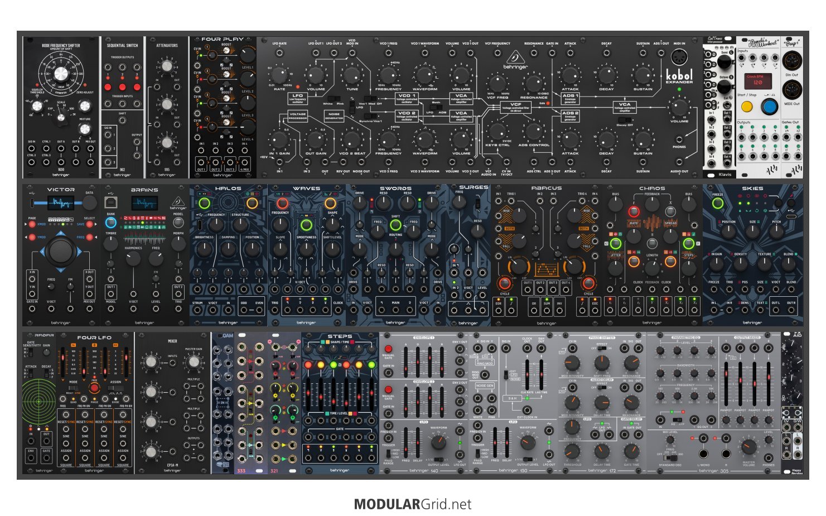This screenshot has width=826, height=516.
Task: Toggle the MODE reset/sync switch on Four LFO
Action: [x=73, y=388]
